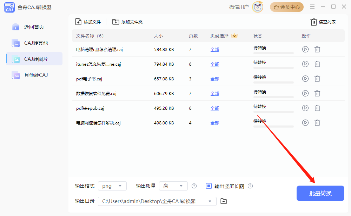Select file name 电脑清理c盘怎么清理.caj
351x216 pixels.
pyautogui.click(x=99, y=50)
